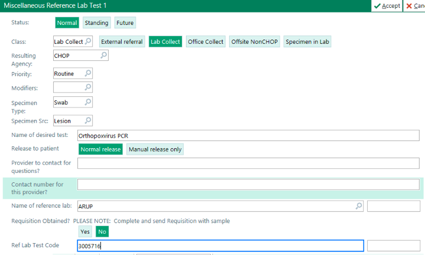Open the Modifiers lookup magnifier

[x=88, y=87]
